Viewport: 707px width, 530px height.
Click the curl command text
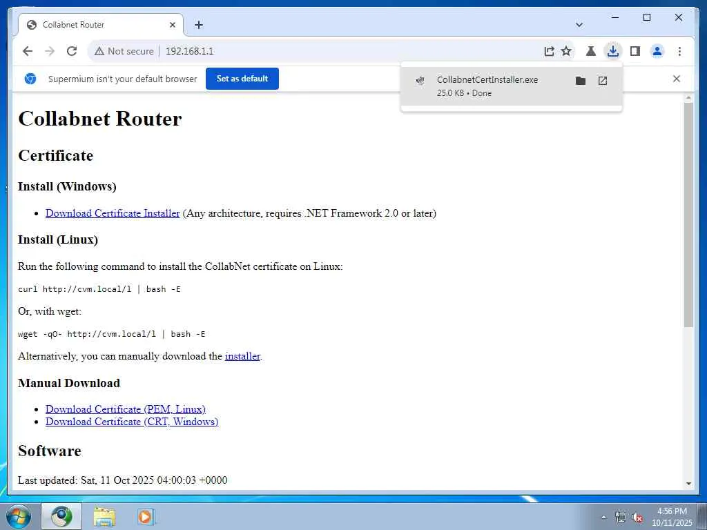pos(99,289)
